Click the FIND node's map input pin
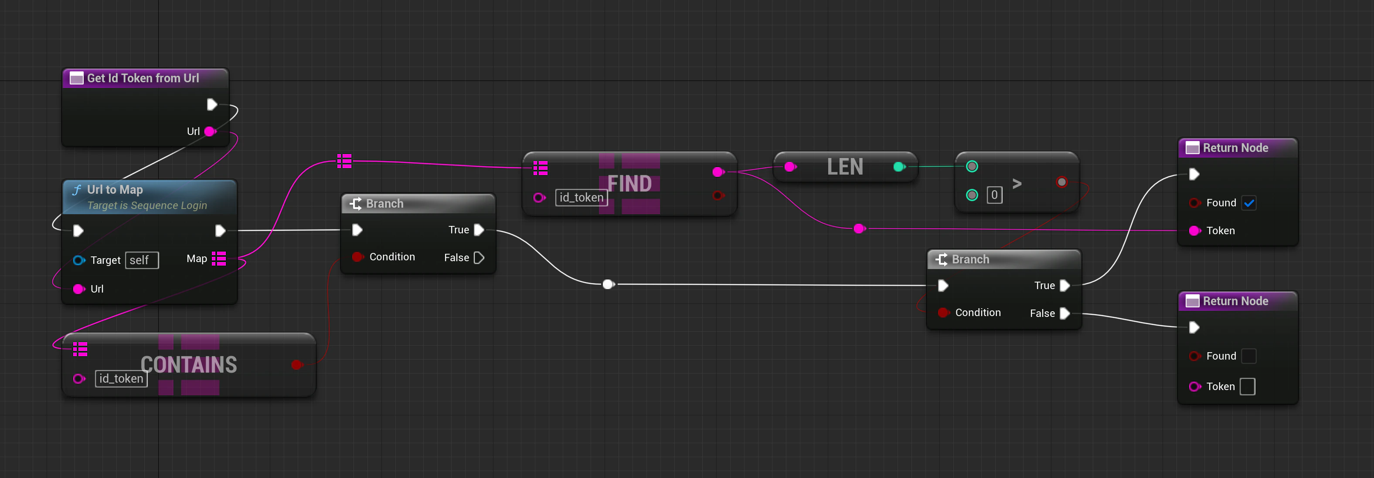The width and height of the screenshot is (1374, 478). pyautogui.click(x=541, y=168)
